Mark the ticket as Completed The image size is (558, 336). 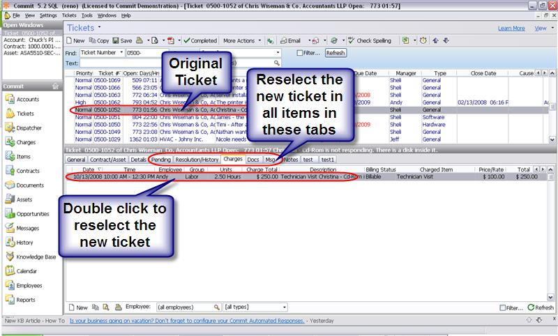click(199, 41)
